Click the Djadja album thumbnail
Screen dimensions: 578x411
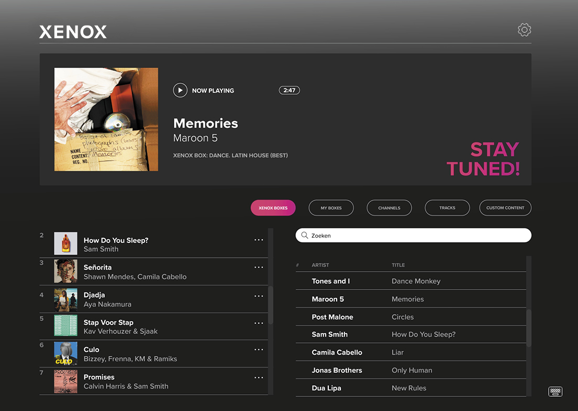coord(65,299)
